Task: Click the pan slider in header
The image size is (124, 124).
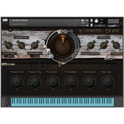Action: tap(100, 25)
